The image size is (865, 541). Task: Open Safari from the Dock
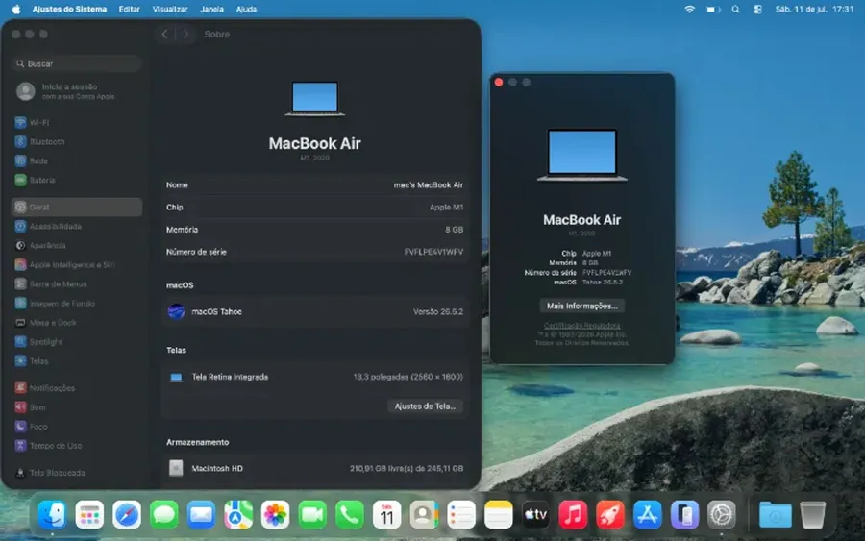(x=127, y=515)
